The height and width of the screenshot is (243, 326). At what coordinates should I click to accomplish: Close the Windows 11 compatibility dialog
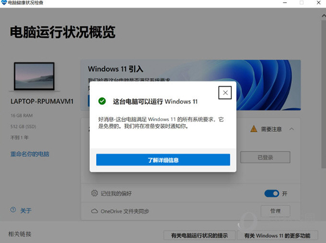[x=225, y=93]
